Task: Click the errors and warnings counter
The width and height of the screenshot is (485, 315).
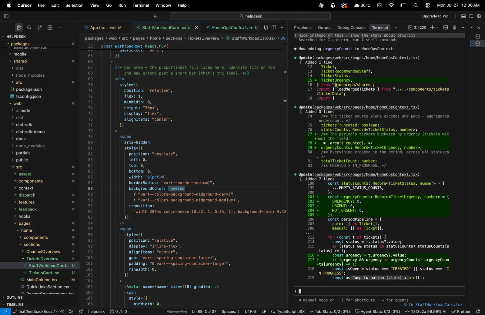Action: (119, 311)
